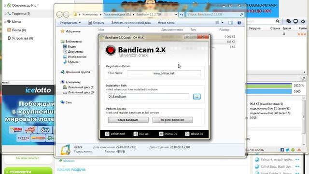This screenshot has width=309, height=174.
Task: Open Explorer help question mark icon
Action: pos(239,23)
